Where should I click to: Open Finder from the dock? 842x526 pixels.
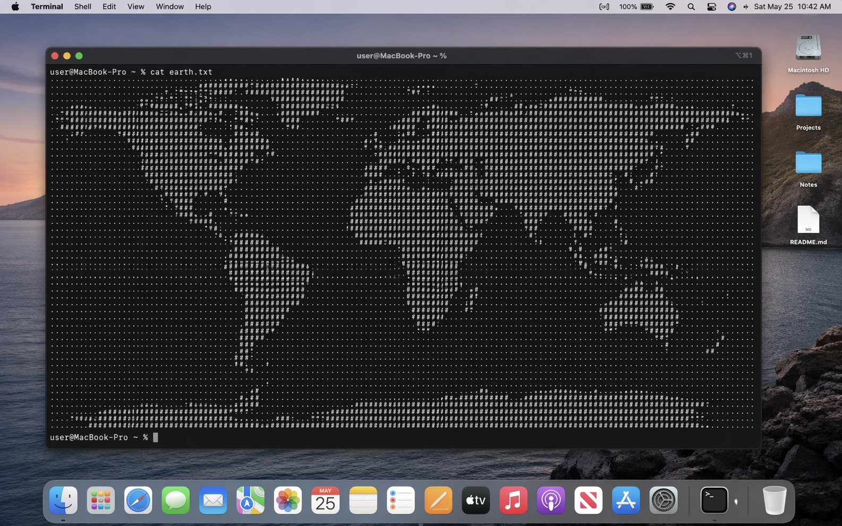click(63, 500)
